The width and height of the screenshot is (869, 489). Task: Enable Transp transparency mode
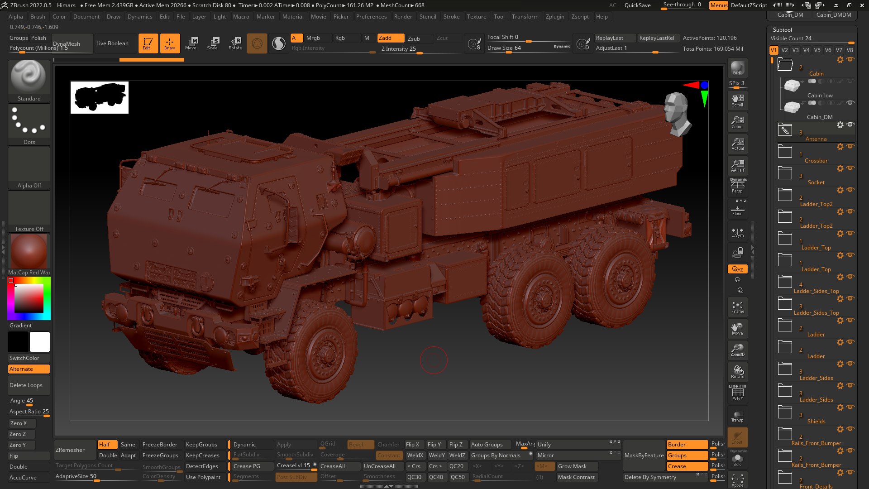point(737,416)
